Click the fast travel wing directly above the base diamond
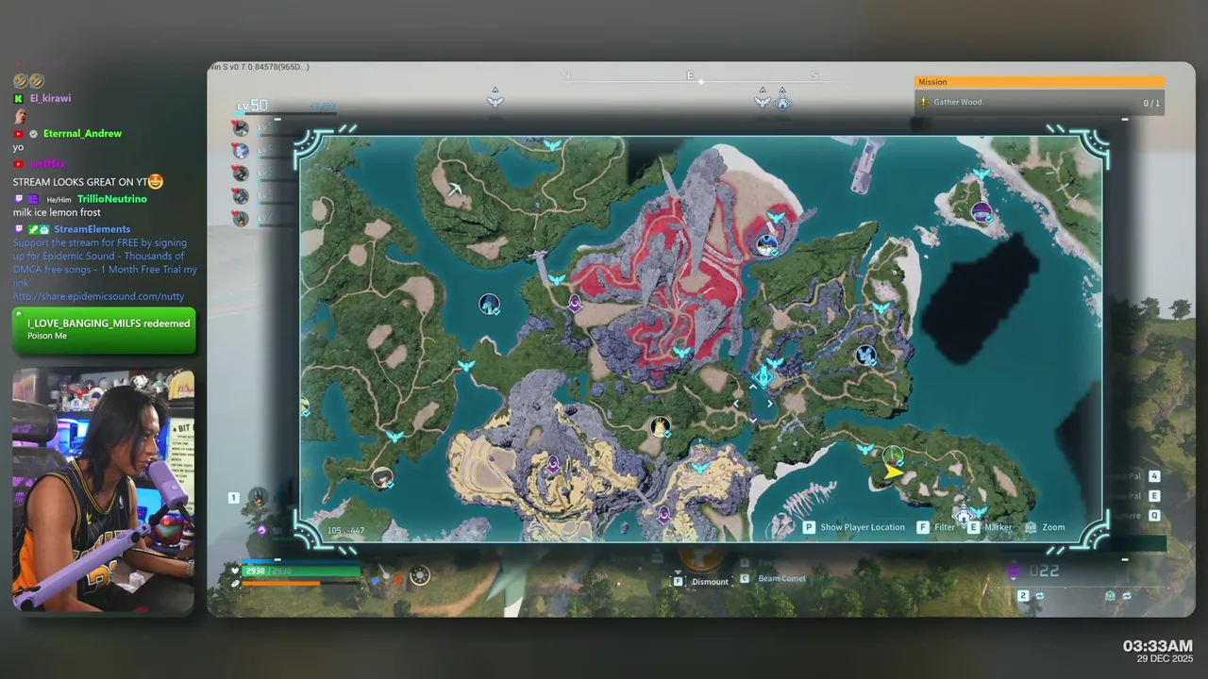The image size is (1208, 679). [774, 363]
